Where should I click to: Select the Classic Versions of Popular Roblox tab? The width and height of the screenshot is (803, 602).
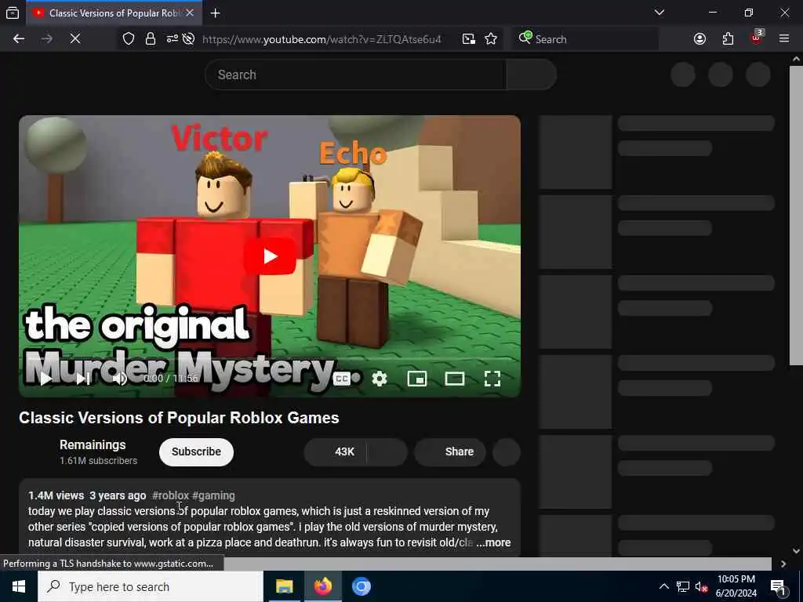point(114,13)
